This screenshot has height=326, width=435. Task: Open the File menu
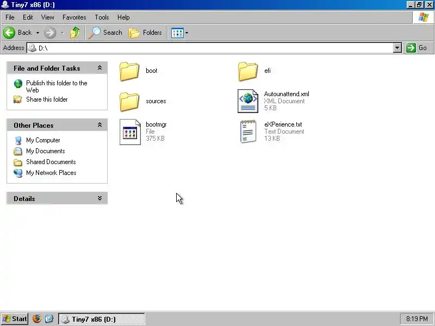coord(10,17)
